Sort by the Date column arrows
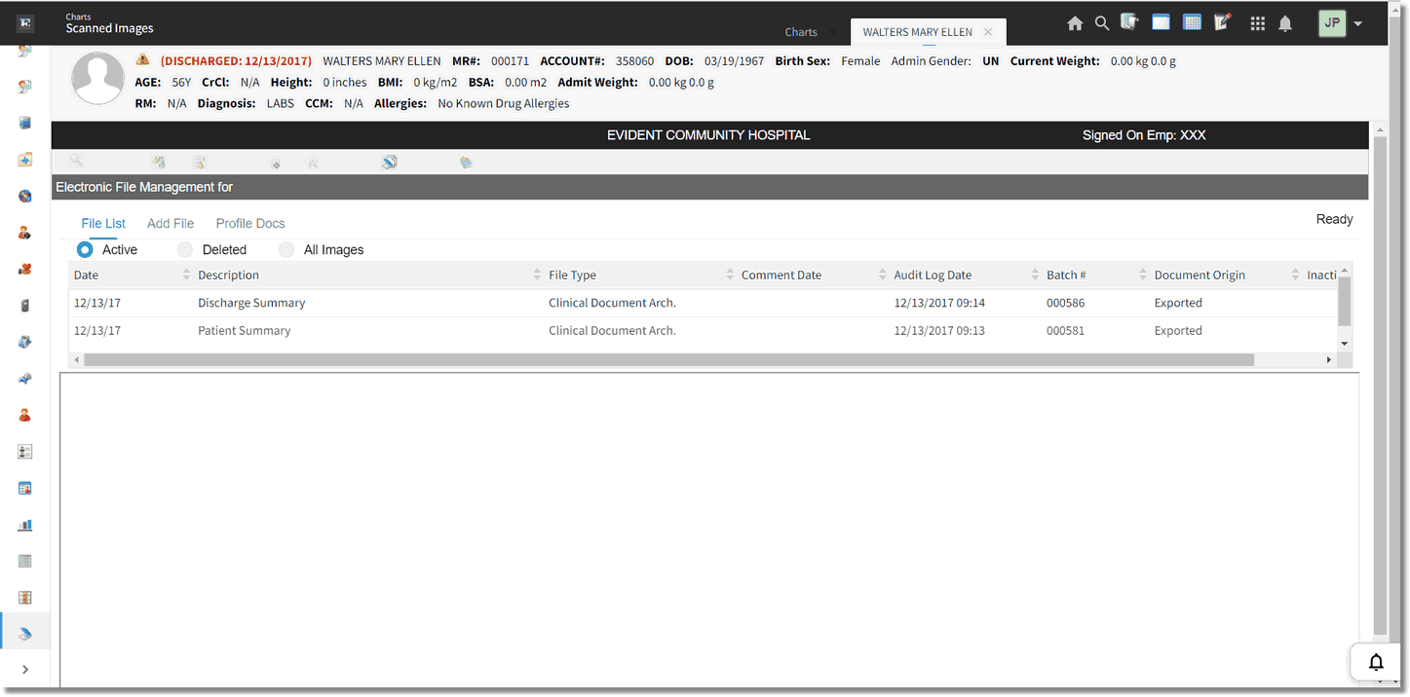Screen dimensions: 1410x697 point(186,275)
